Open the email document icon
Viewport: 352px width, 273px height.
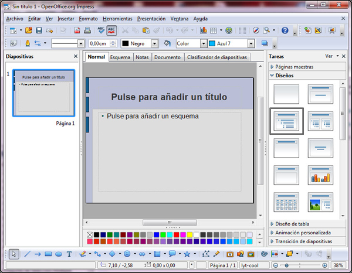pyautogui.click(x=49, y=30)
